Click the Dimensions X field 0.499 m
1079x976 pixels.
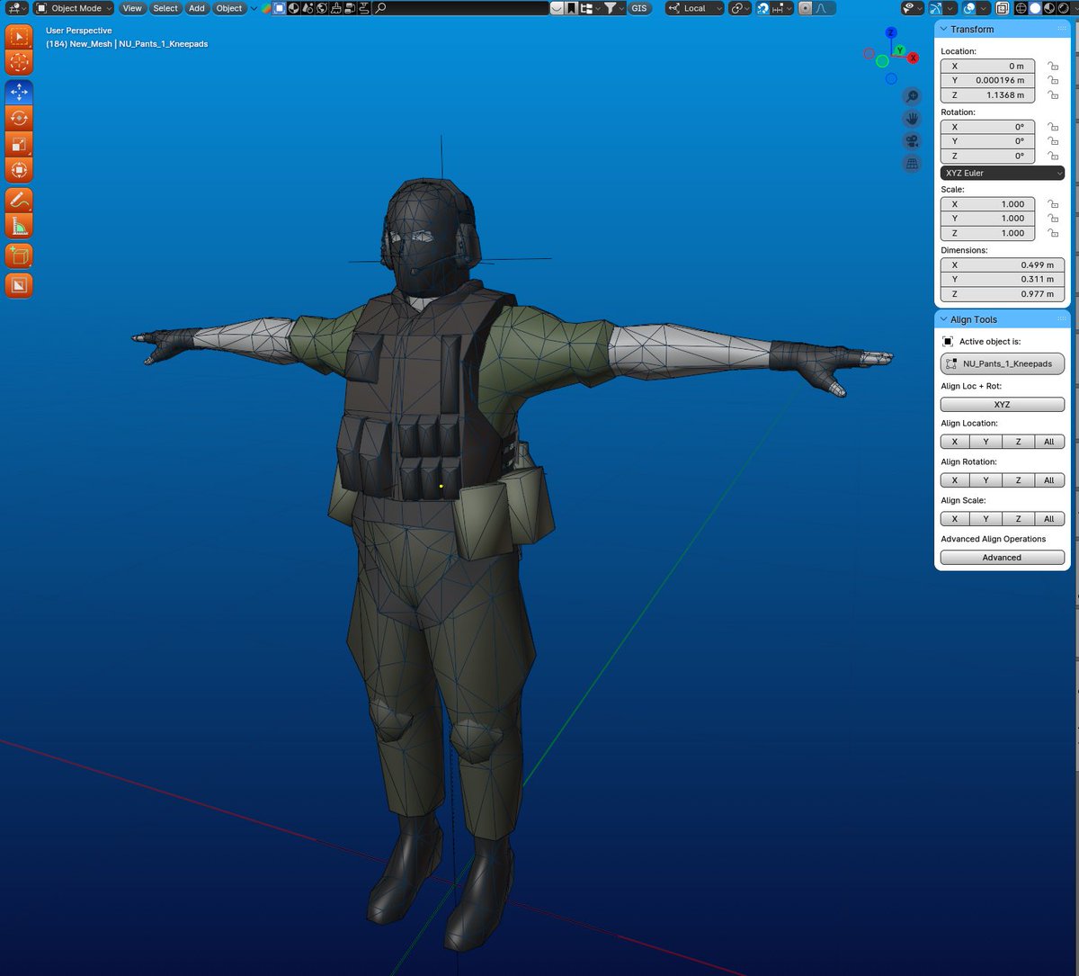[x=1002, y=265]
